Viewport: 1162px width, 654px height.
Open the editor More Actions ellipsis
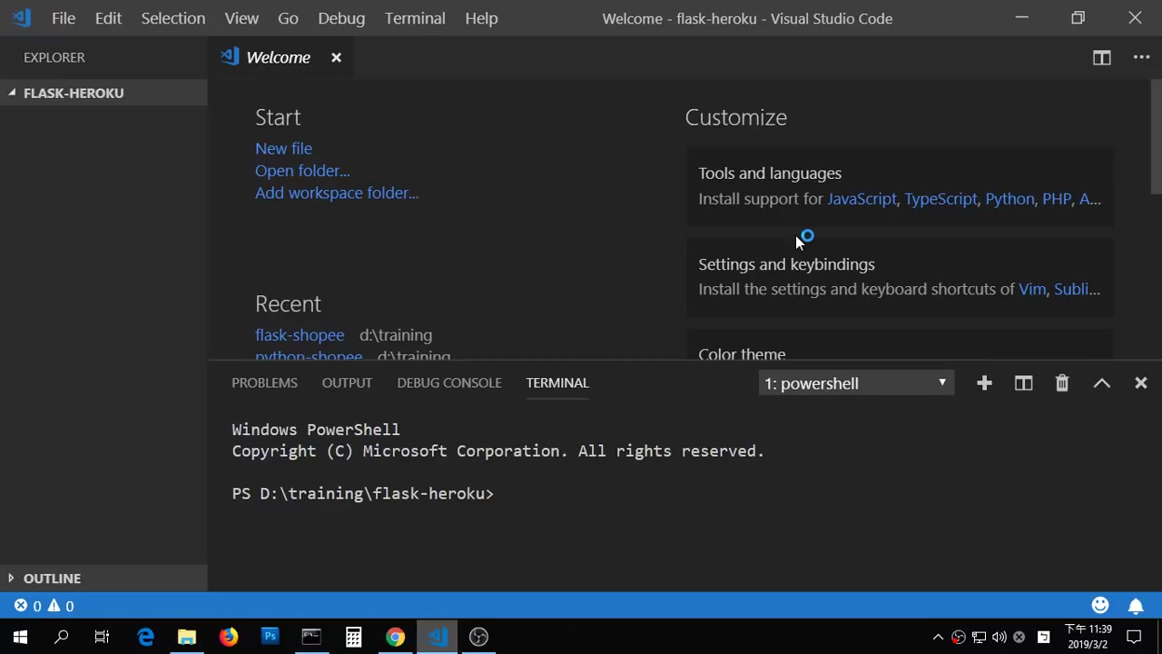(x=1141, y=57)
